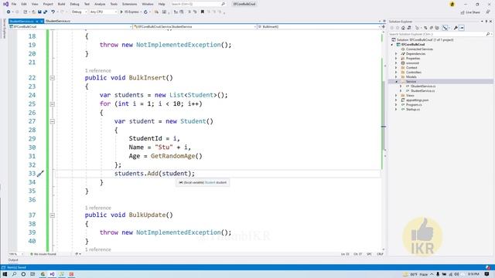The image size is (495, 278).
Task: Collapse the for loop outlining toggle
Action: click(53, 104)
